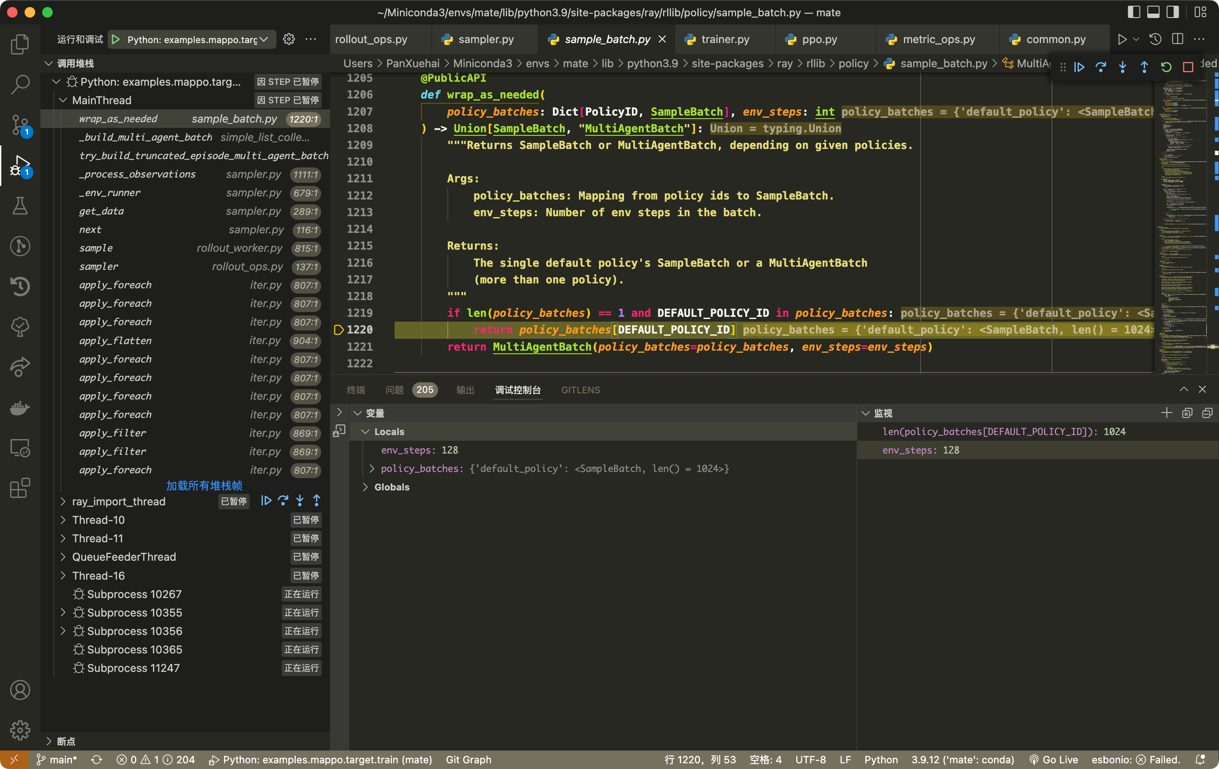This screenshot has height=769, width=1219.
Task: Click the 加载所有堆栈帧 link
Action: pos(204,486)
